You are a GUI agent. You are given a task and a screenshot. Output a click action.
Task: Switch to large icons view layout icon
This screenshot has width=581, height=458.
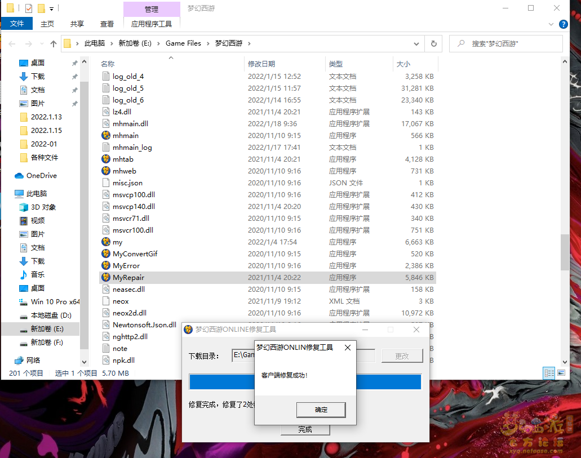[561, 373]
